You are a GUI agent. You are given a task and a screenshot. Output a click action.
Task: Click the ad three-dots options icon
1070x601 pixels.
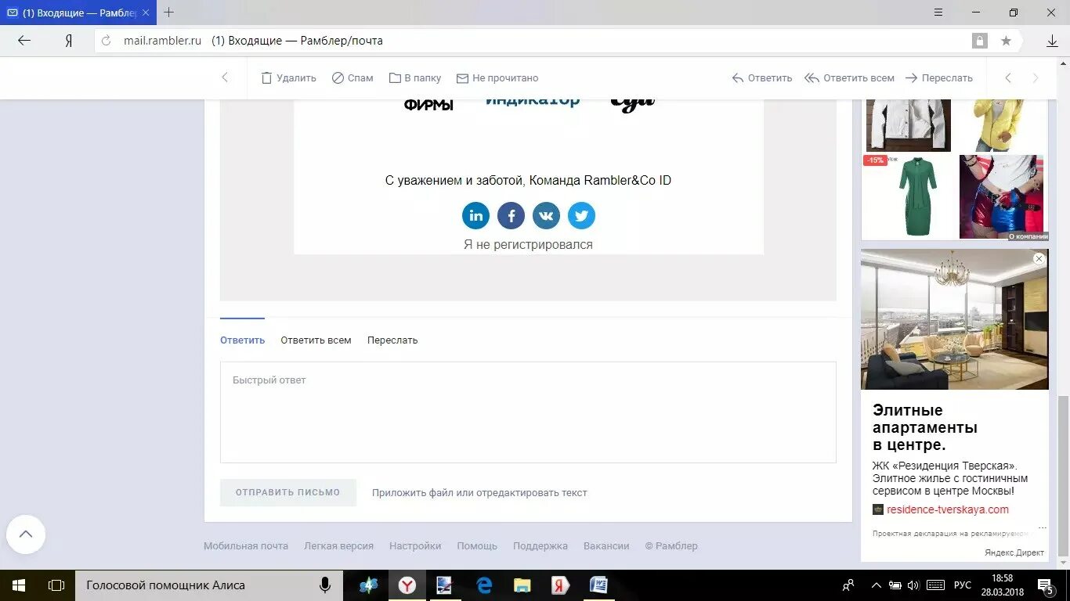[1043, 527]
